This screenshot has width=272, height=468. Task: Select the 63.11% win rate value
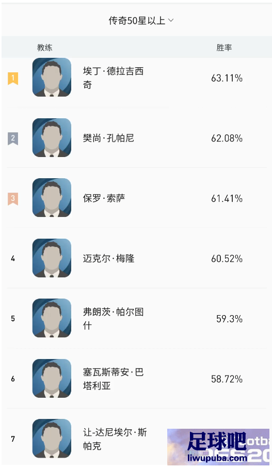(x=227, y=78)
